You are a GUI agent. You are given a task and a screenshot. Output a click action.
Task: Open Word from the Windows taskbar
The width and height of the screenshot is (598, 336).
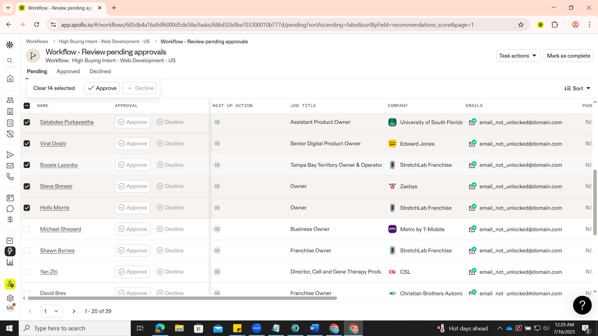[315, 328]
